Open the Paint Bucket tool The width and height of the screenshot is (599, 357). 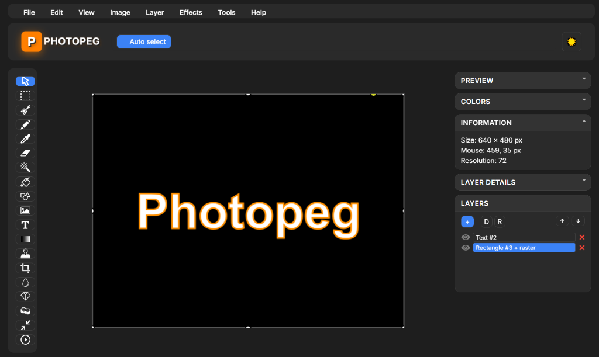pos(25,182)
